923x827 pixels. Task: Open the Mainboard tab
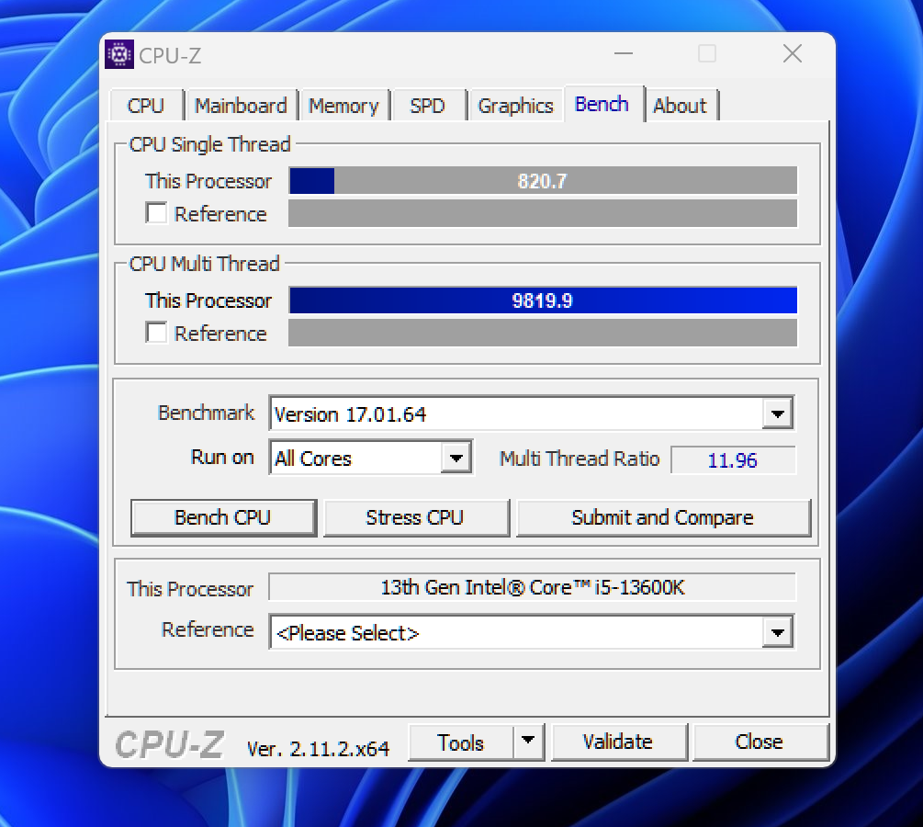coord(241,106)
